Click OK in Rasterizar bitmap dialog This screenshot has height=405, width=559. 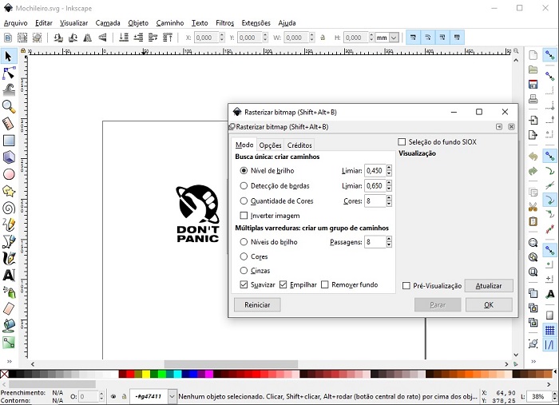pos(489,305)
